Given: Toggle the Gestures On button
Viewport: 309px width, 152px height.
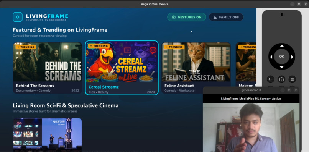Looking at the screenshot, I should click(x=187, y=17).
